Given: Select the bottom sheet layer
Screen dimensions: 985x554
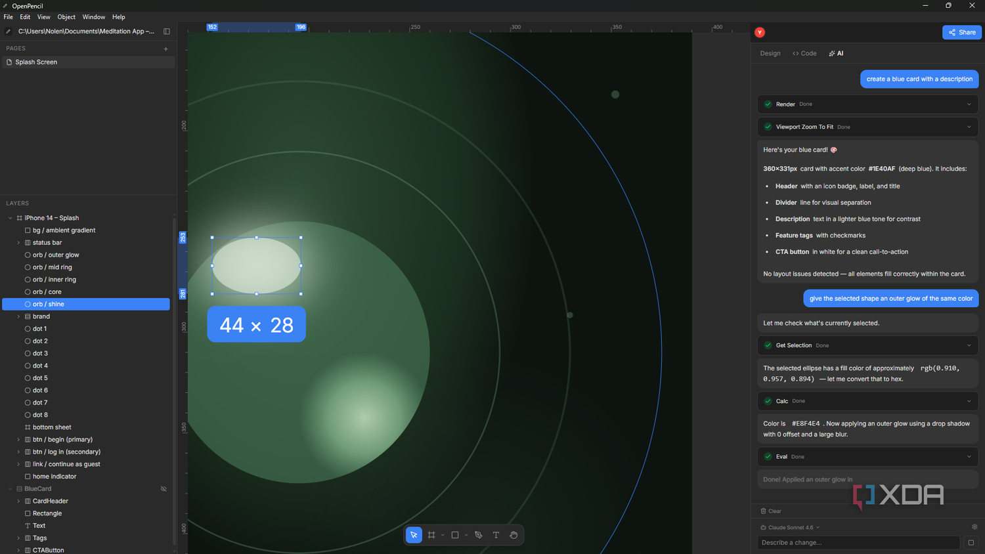Looking at the screenshot, I should click(86, 427).
